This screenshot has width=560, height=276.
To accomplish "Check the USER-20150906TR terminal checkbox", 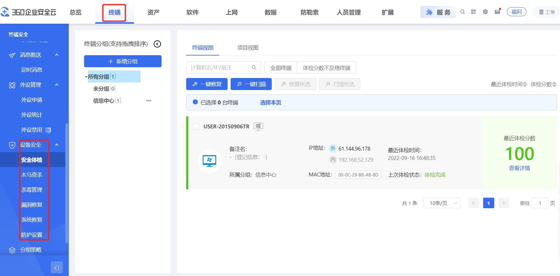I will [x=196, y=127].
